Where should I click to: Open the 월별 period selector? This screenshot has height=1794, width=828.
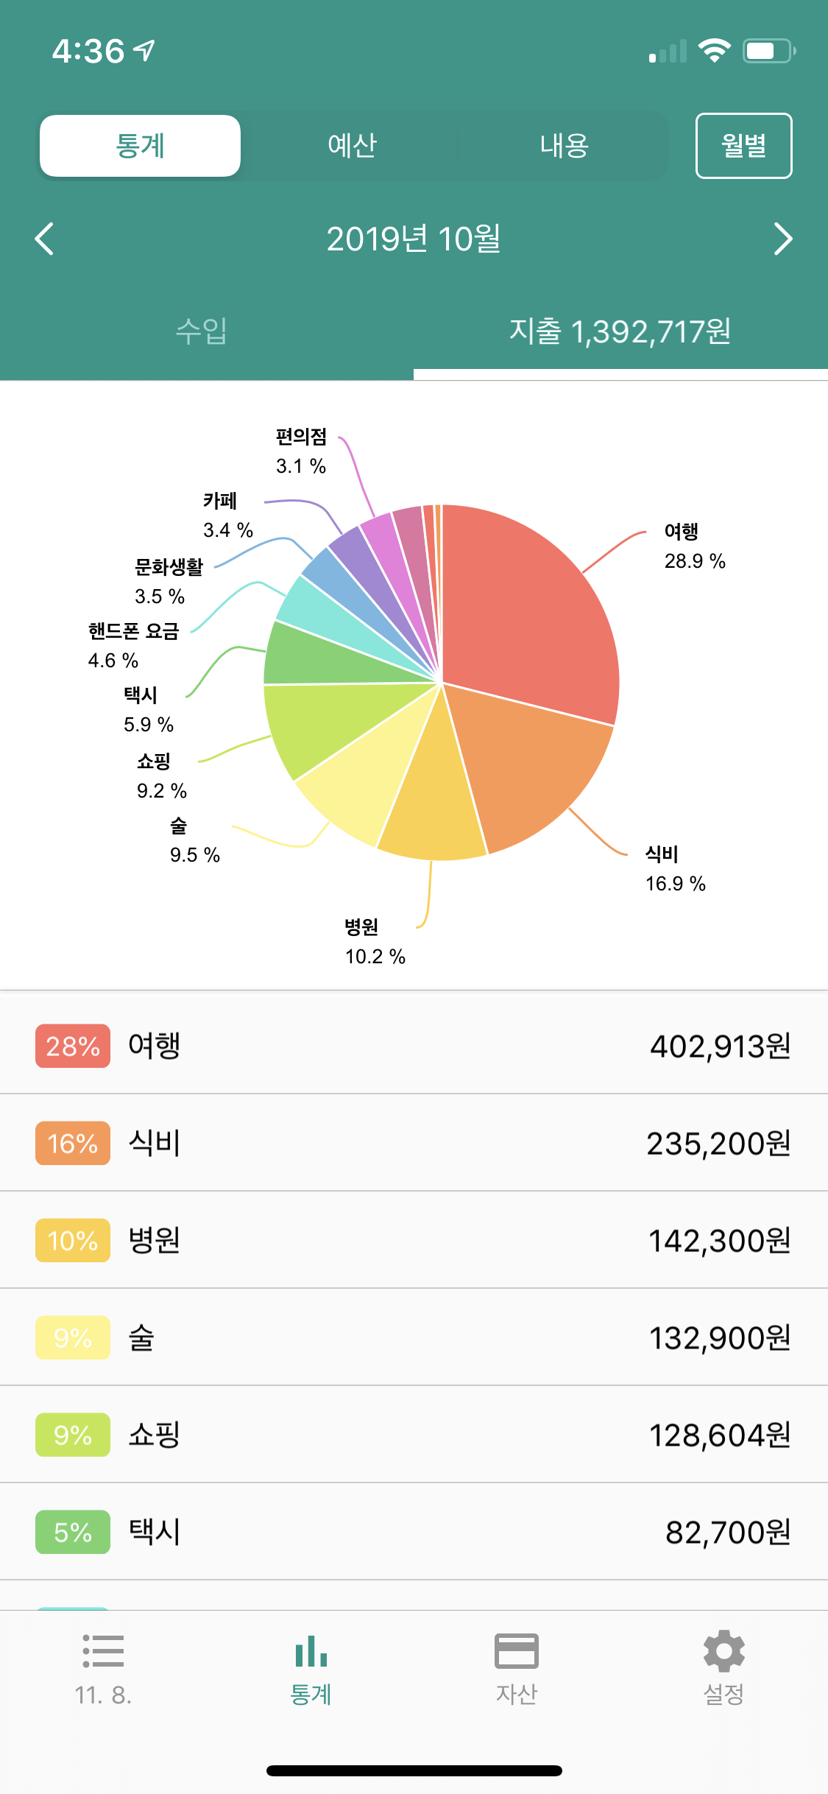(x=743, y=146)
